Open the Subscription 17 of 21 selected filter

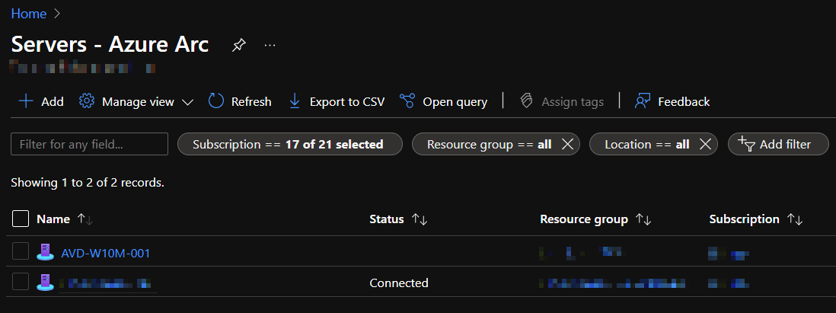pyautogui.click(x=289, y=144)
